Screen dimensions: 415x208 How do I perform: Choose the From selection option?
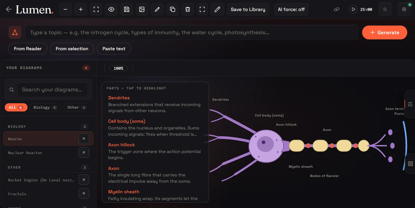72,49
